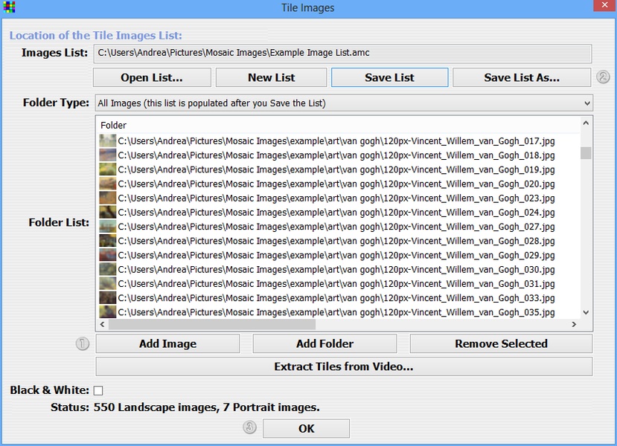Click the step 3 circle icon
The width and height of the screenshot is (617, 446).
[x=250, y=428]
